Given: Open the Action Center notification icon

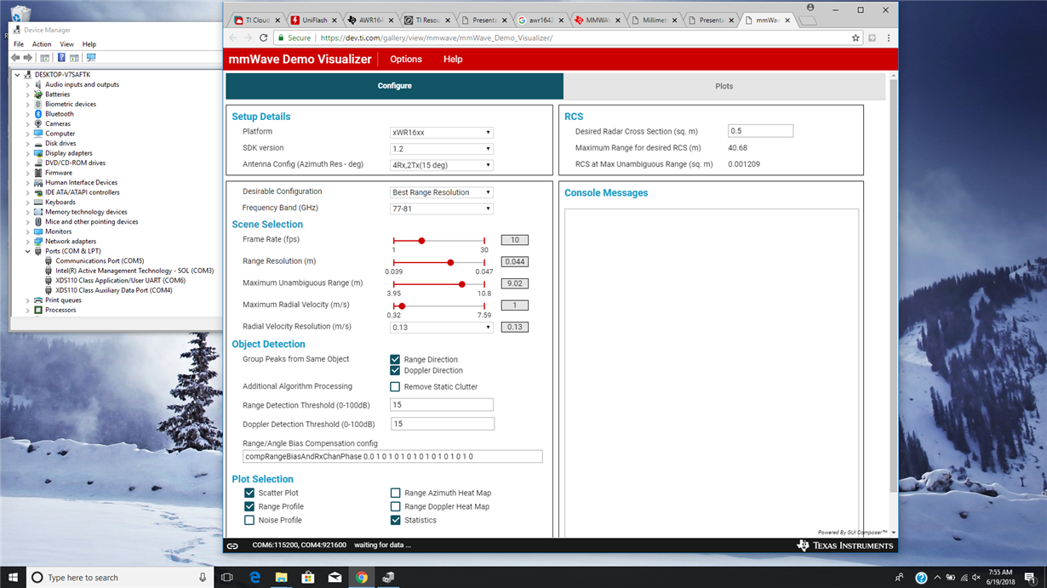Looking at the screenshot, I should tap(1030, 577).
